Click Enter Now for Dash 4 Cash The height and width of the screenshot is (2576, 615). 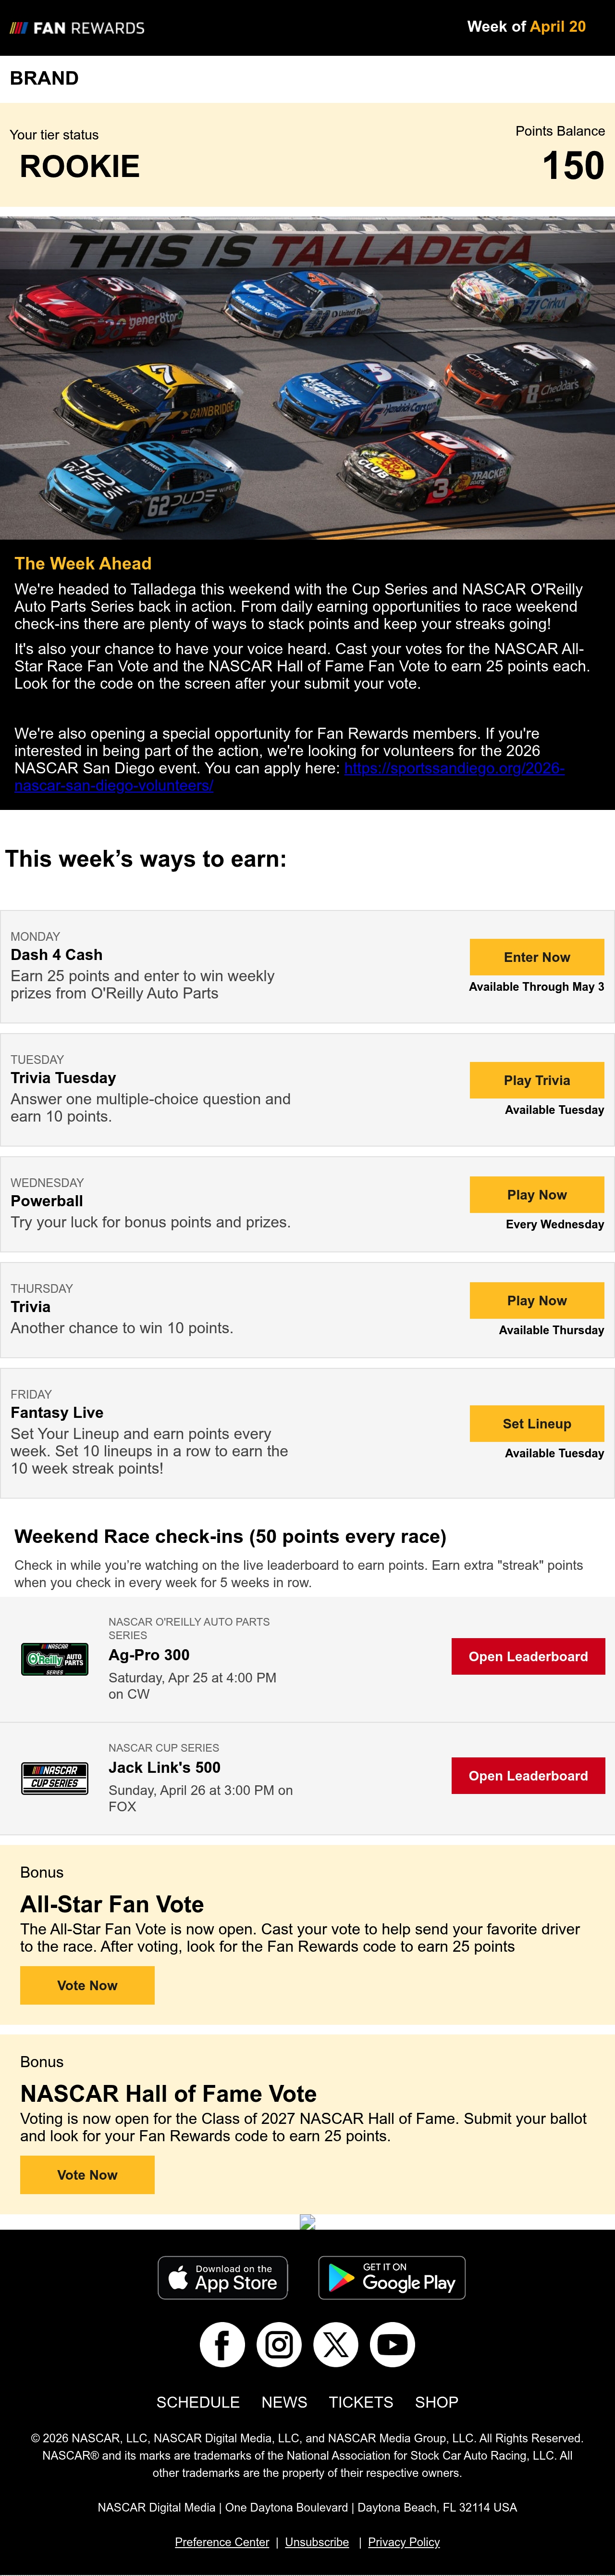click(x=537, y=957)
